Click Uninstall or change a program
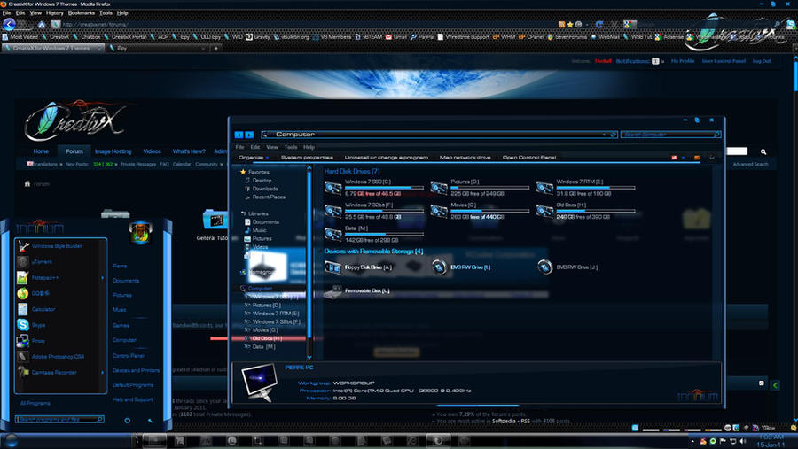The width and height of the screenshot is (798, 449). [387, 158]
